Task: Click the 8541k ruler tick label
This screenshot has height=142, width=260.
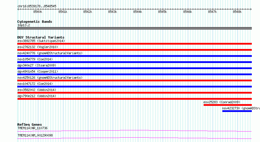Action: [63, 12]
